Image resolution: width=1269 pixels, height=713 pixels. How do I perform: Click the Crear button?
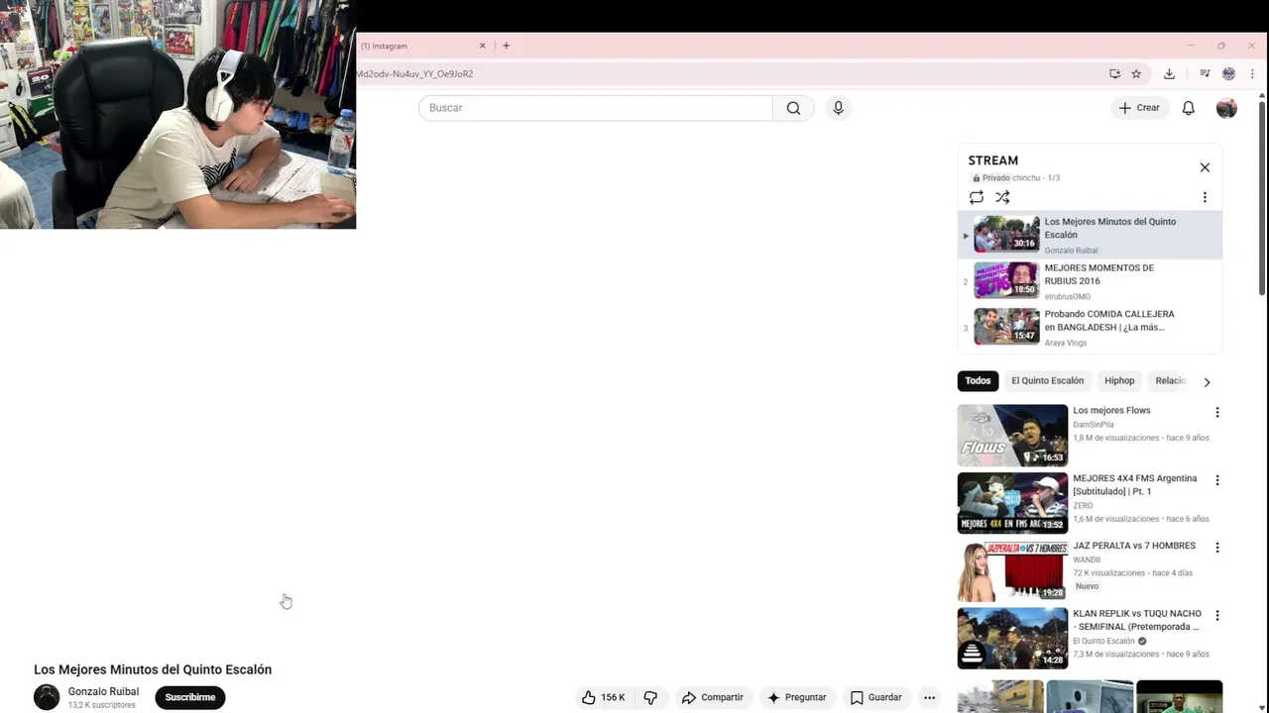tap(1139, 108)
